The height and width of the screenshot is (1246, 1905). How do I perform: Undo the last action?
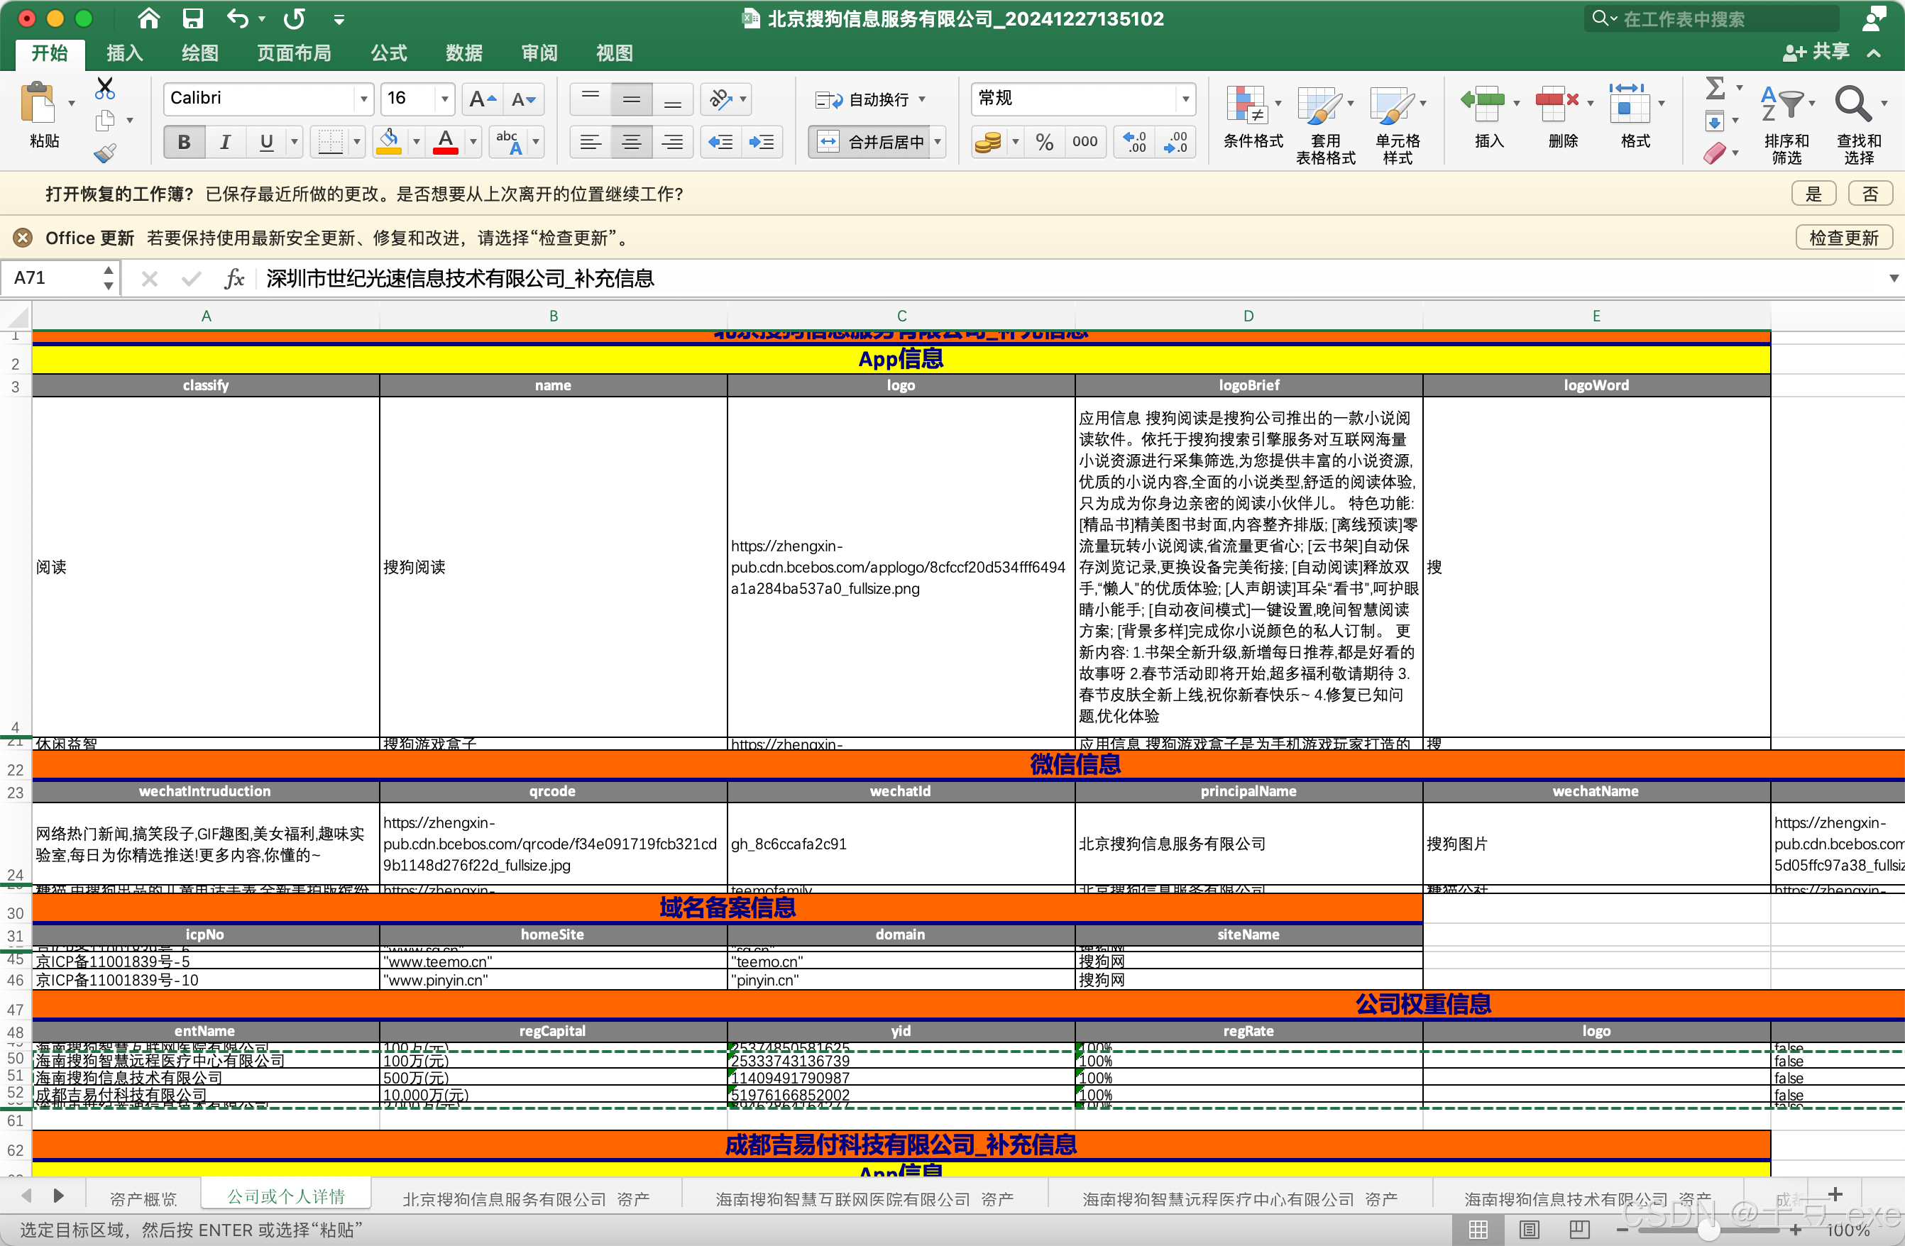coord(238,18)
